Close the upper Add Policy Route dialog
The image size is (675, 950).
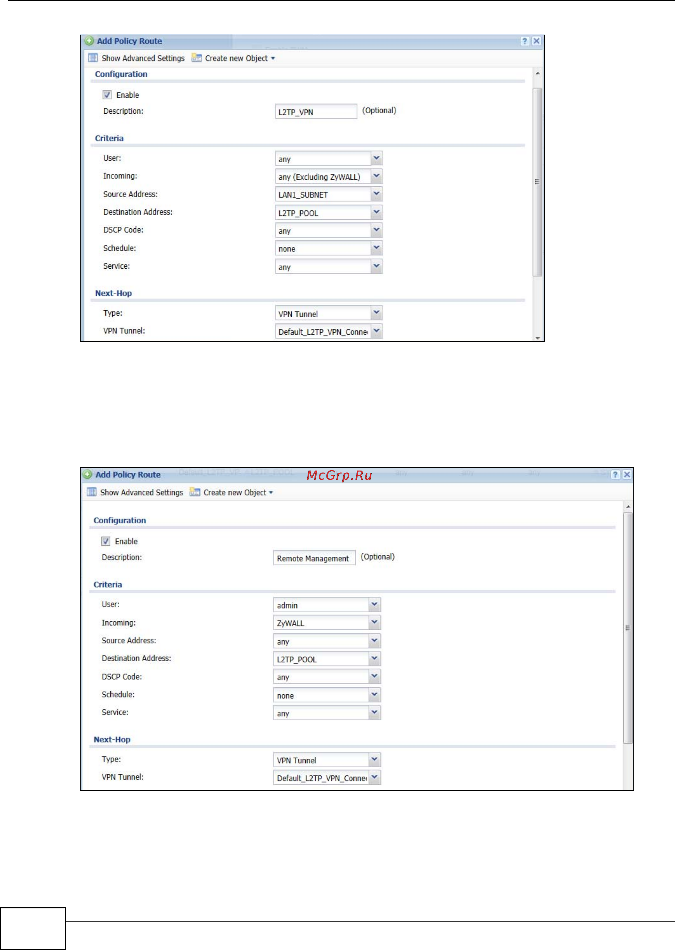click(537, 41)
